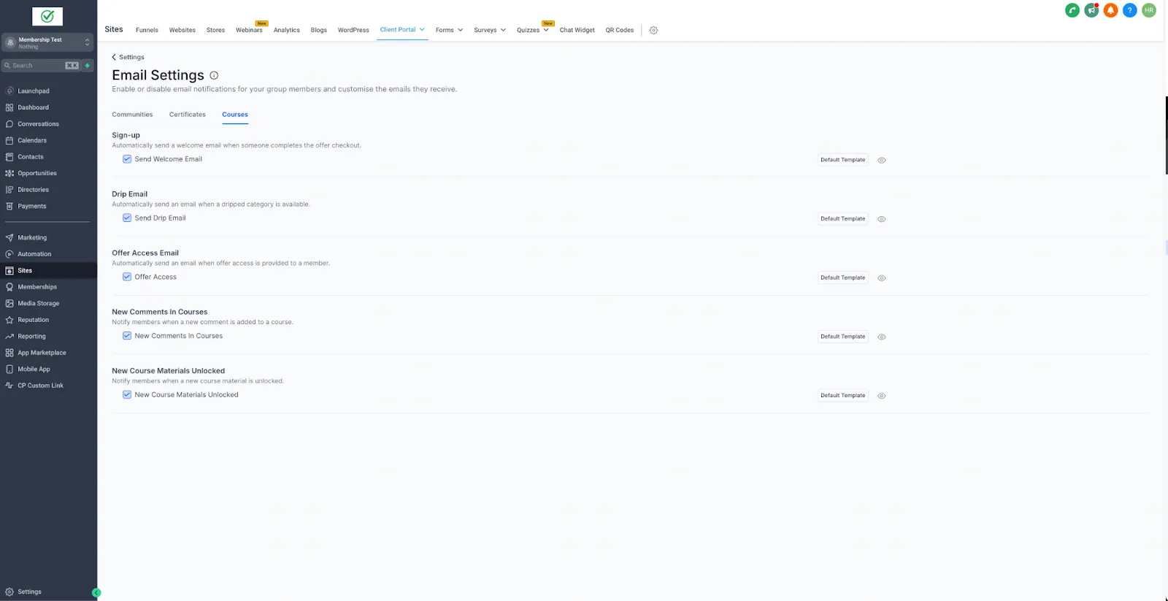
Task: Click Default Template for Sign-up email
Action: tap(842, 160)
